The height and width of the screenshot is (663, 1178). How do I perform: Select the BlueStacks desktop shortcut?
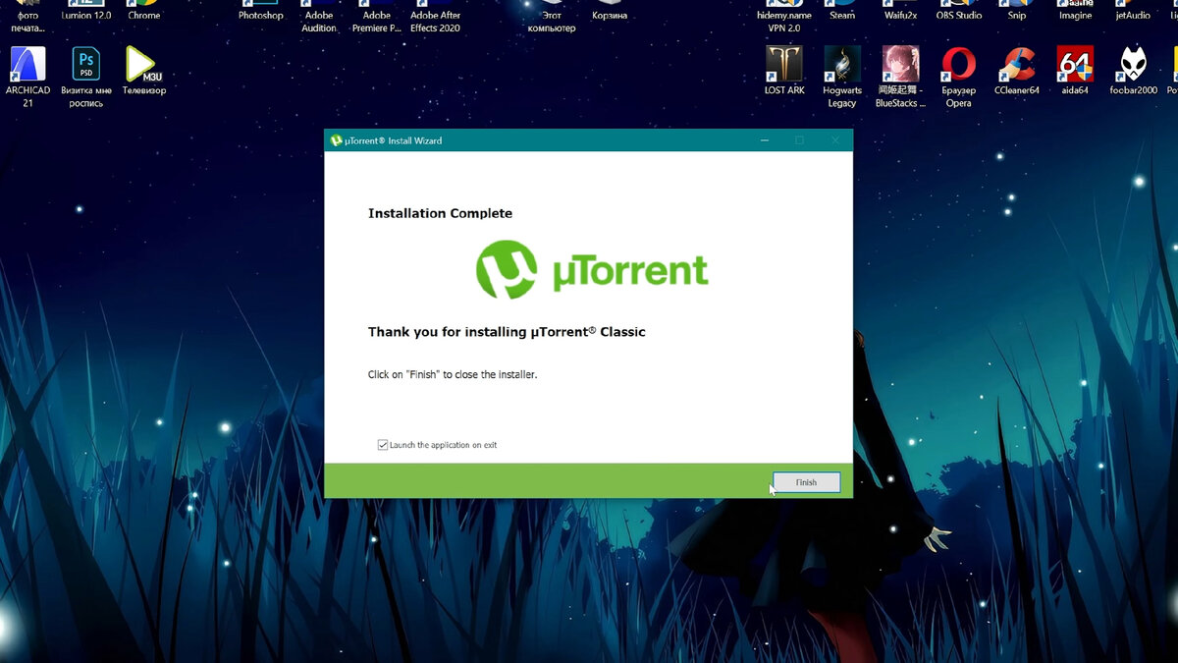tap(900, 76)
